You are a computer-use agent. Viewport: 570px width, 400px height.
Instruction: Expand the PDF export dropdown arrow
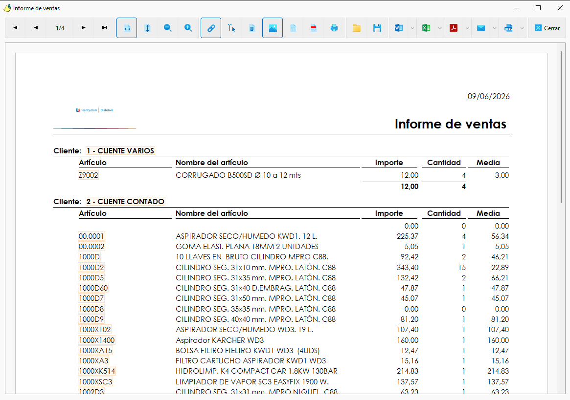click(x=467, y=28)
